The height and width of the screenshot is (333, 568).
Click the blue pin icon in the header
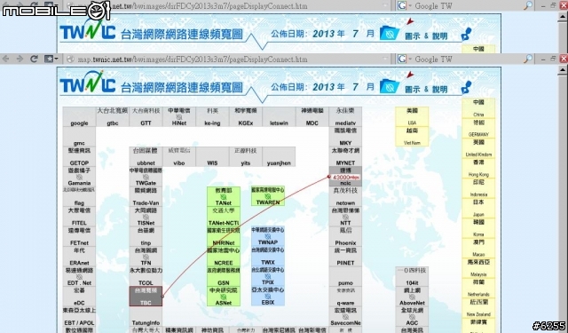[467, 88]
